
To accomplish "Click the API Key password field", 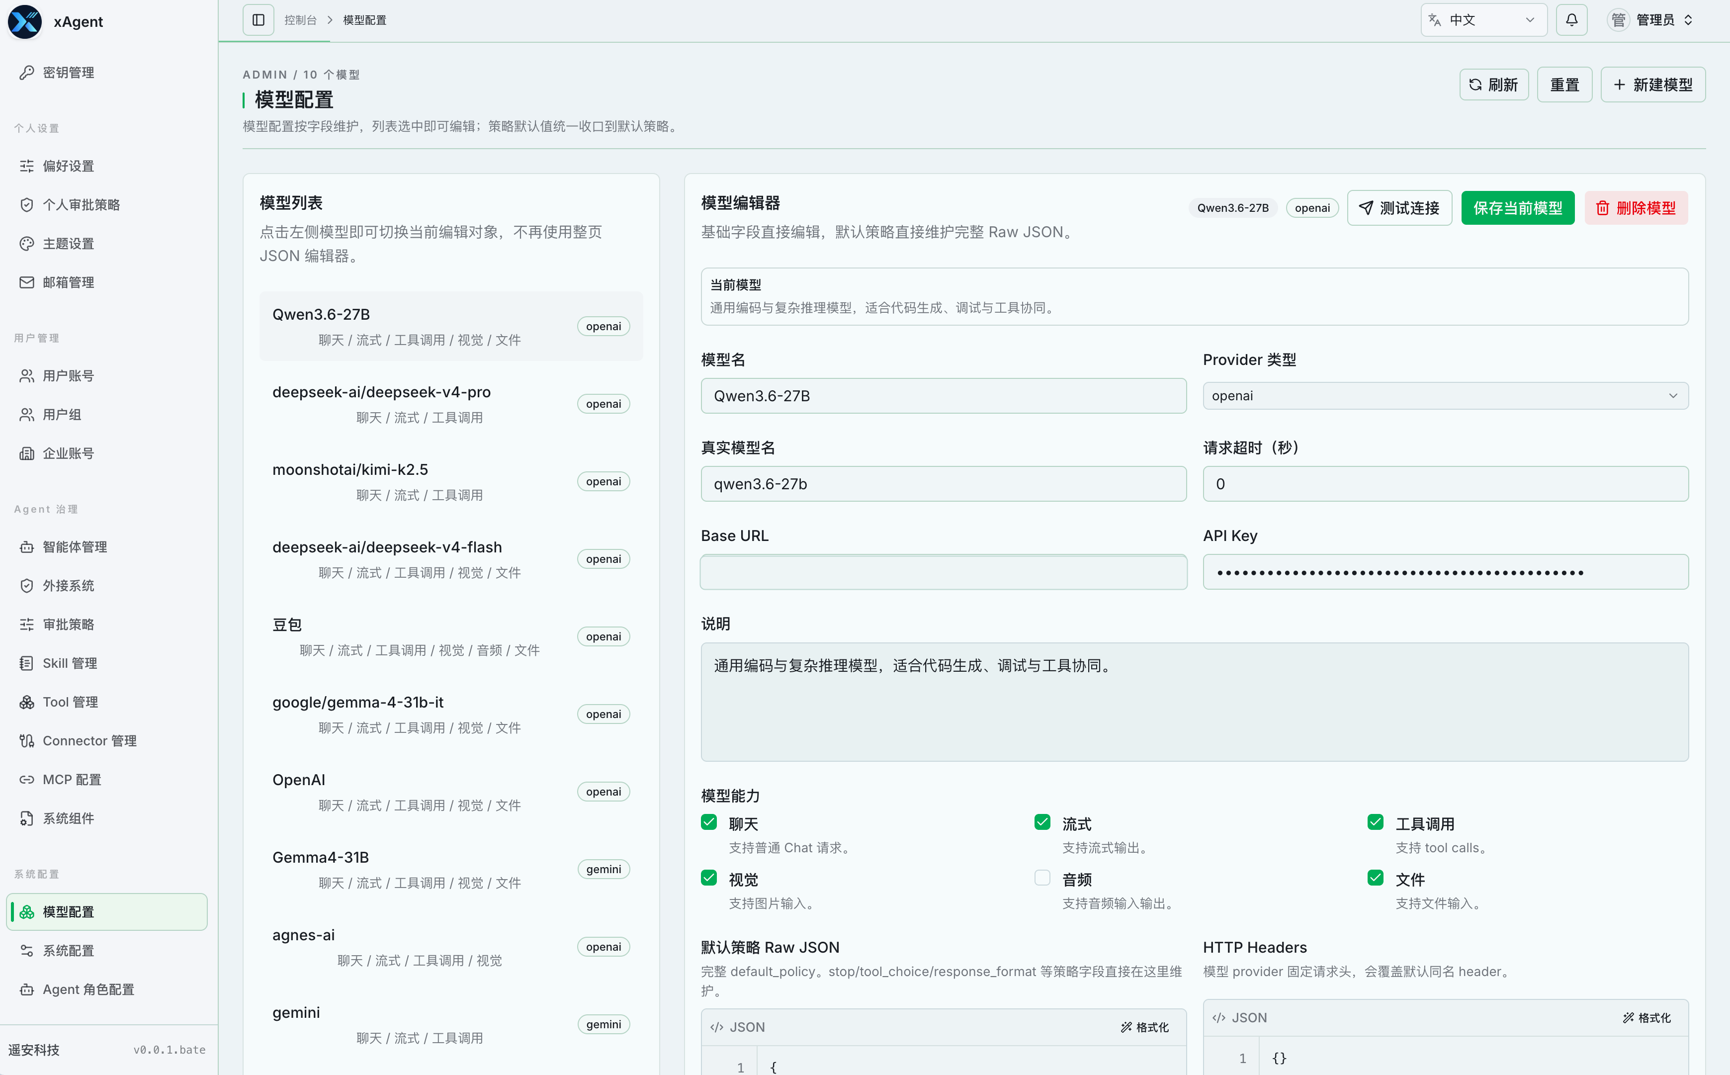I will coord(1445,572).
